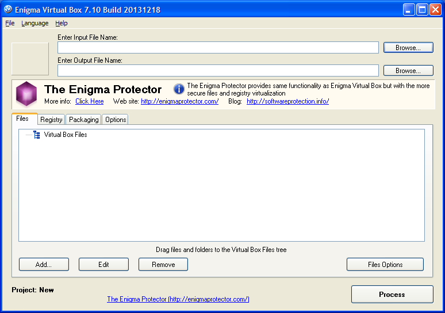445x313 pixels.
Task: Open the Language menu
Action: [35, 23]
